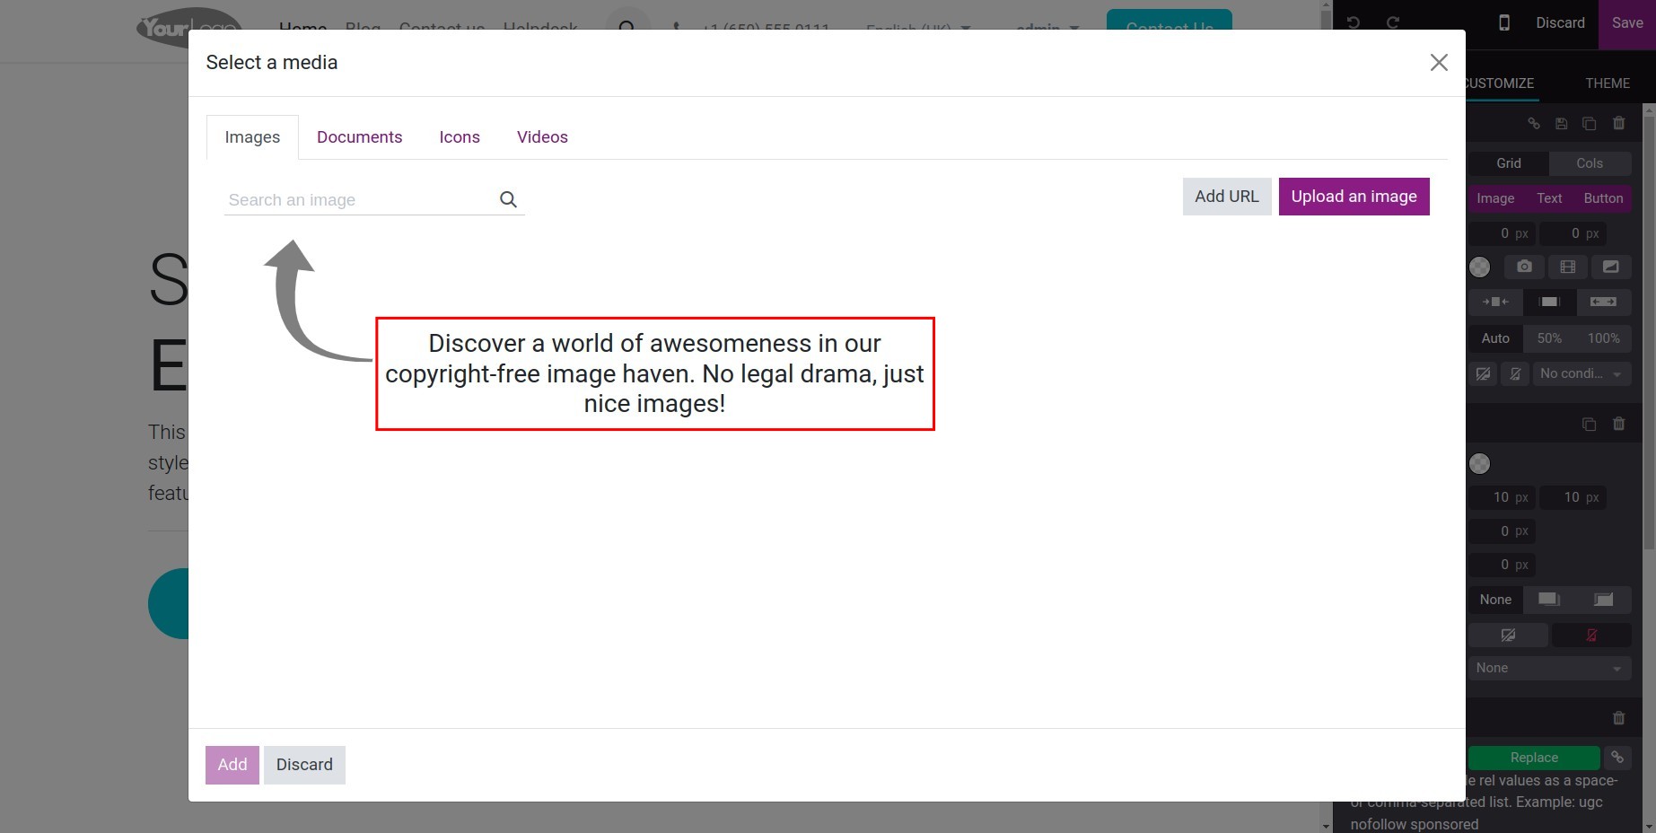The width and height of the screenshot is (1656, 833).
Task: Click the undo arrow in editor header
Action: tap(1354, 22)
